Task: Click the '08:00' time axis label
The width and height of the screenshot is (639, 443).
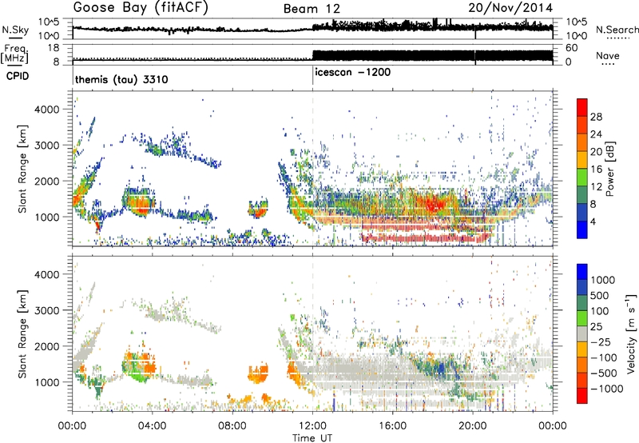Action: pyautogui.click(x=232, y=426)
